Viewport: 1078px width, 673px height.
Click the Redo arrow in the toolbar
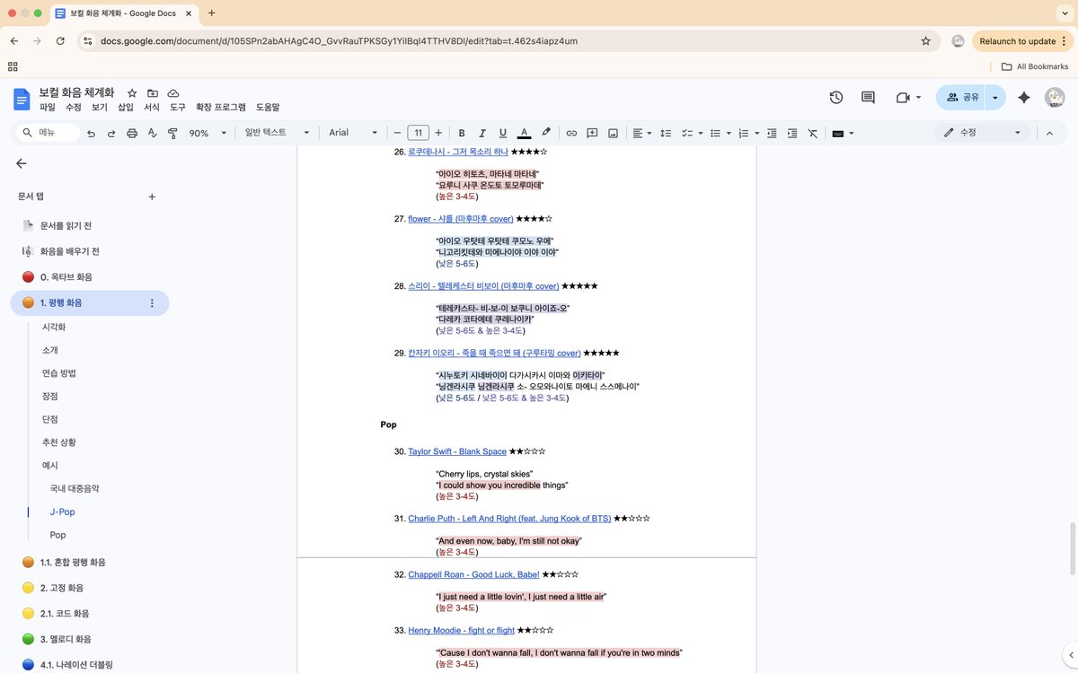(x=111, y=133)
